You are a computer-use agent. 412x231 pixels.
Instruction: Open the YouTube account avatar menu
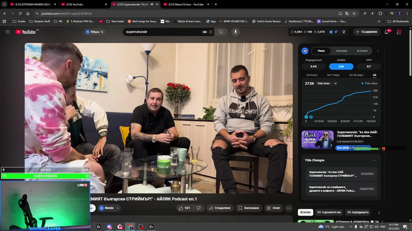399,32
